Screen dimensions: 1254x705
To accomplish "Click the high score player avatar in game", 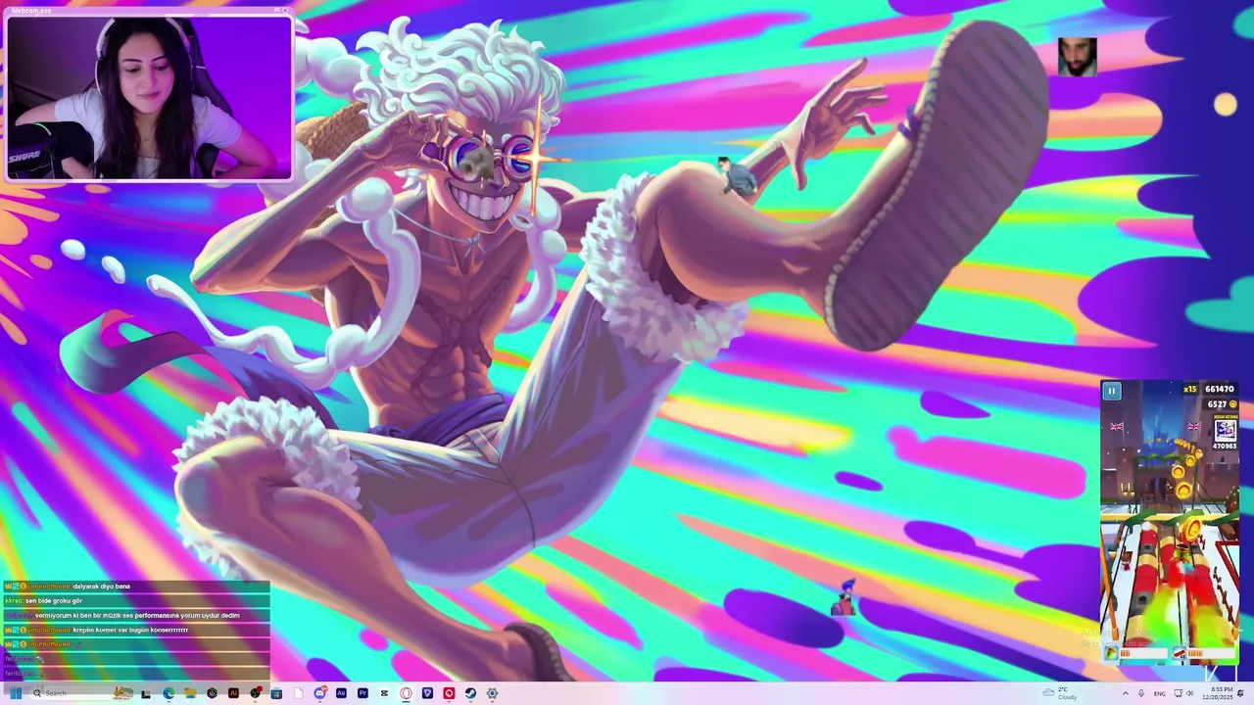I will 1225,430.
